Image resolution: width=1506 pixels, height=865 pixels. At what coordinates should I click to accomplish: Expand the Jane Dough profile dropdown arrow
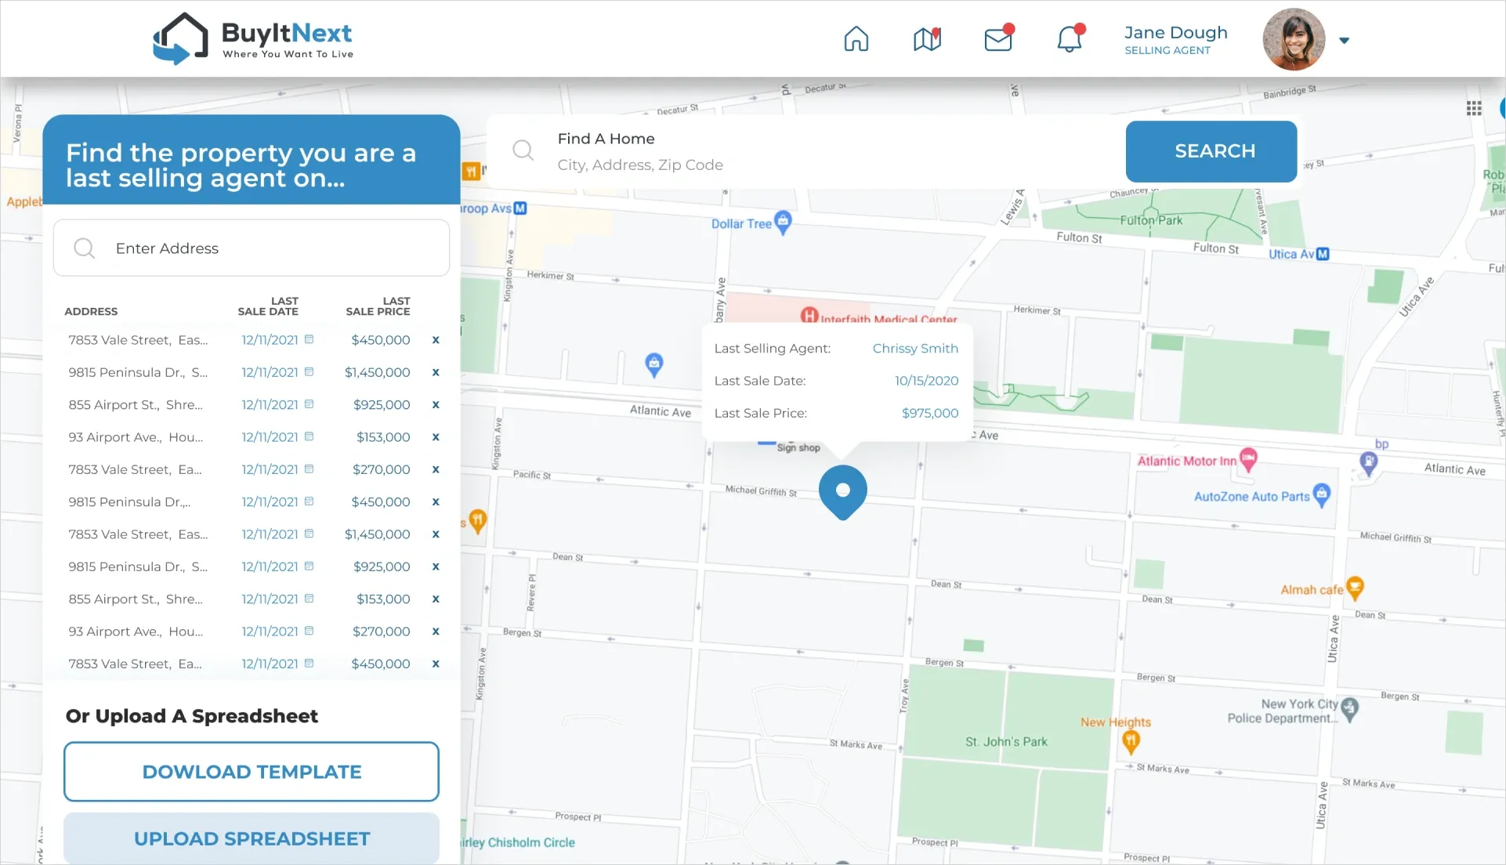coord(1345,41)
